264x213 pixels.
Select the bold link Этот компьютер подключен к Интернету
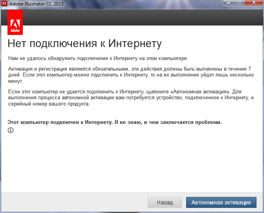[x=114, y=122]
